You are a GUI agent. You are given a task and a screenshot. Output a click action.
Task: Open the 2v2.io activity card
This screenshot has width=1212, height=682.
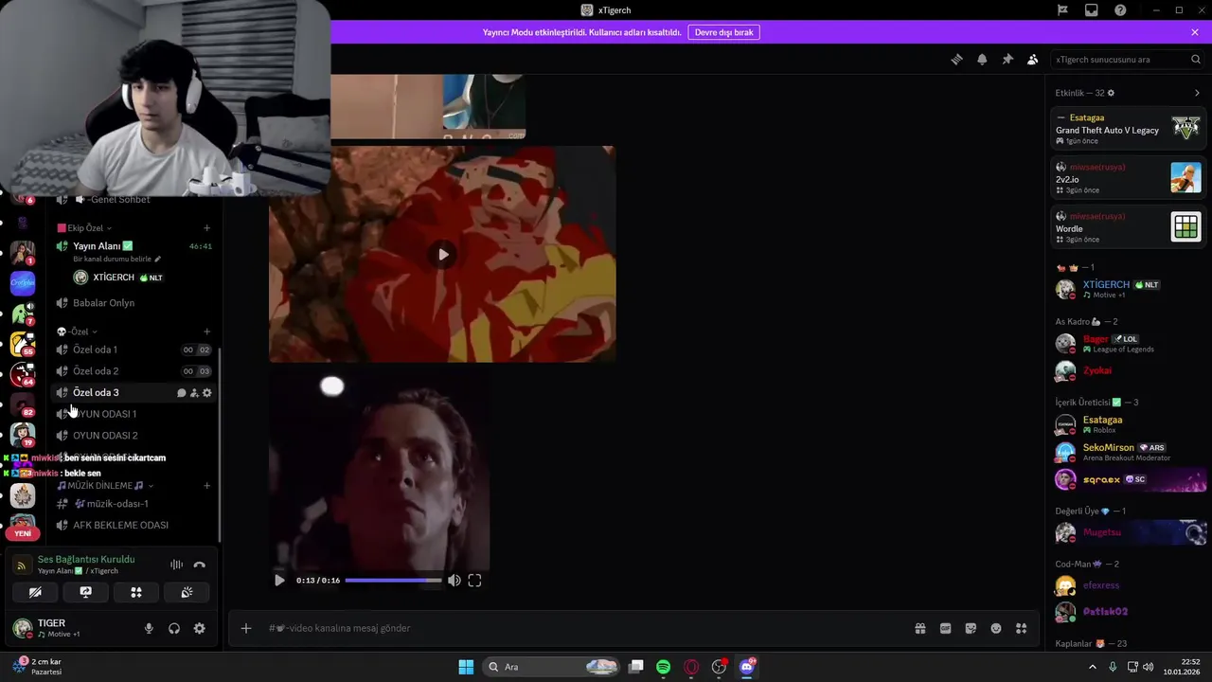tap(1128, 178)
